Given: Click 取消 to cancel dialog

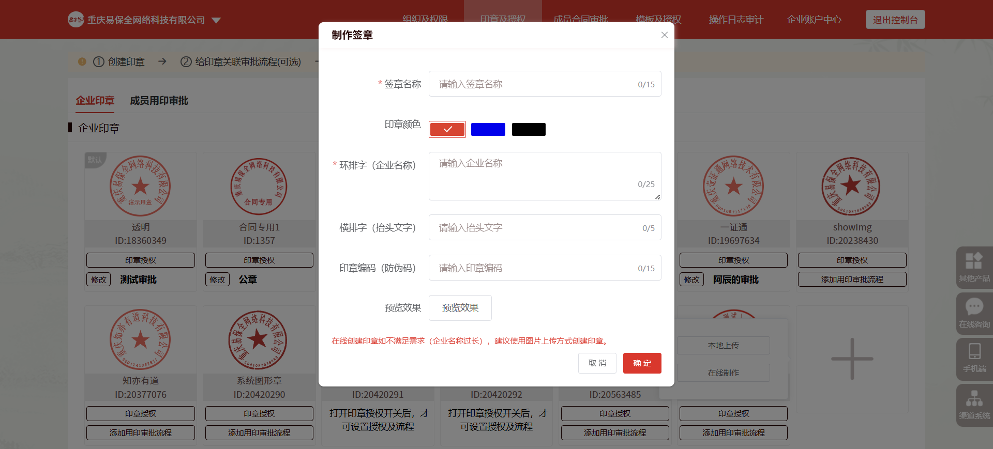Looking at the screenshot, I should pos(597,363).
